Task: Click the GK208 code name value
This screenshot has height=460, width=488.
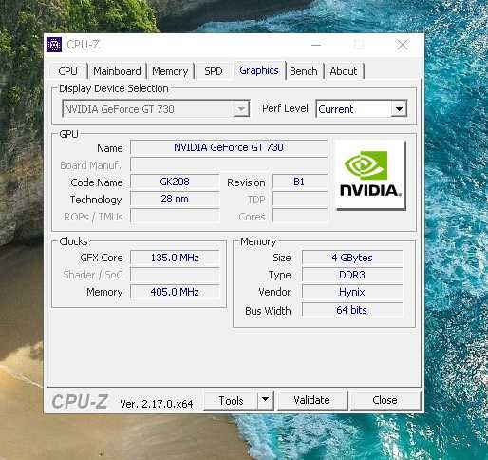Action: click(175, 182)
